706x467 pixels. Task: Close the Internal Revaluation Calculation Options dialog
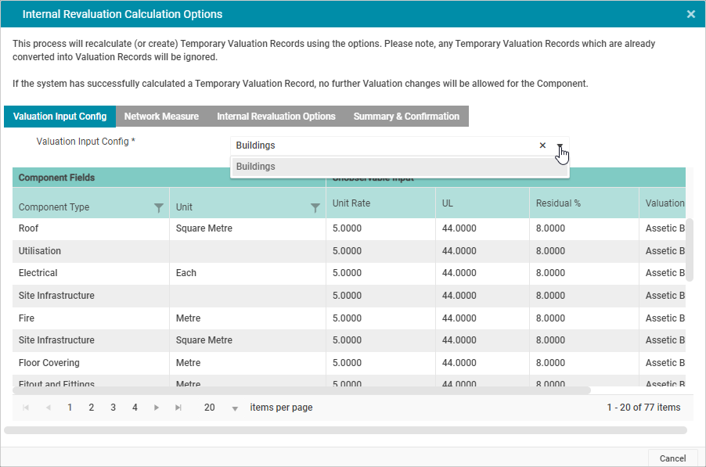pos(690,14)
